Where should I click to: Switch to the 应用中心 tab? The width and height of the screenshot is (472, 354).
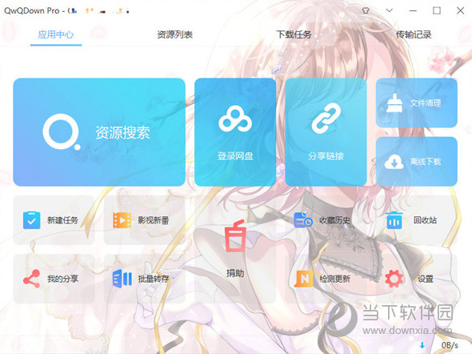[56, 34]
